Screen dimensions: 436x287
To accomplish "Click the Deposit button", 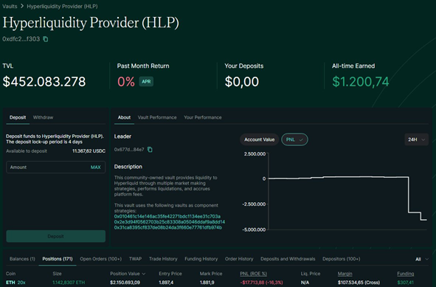I will [55, 236].
